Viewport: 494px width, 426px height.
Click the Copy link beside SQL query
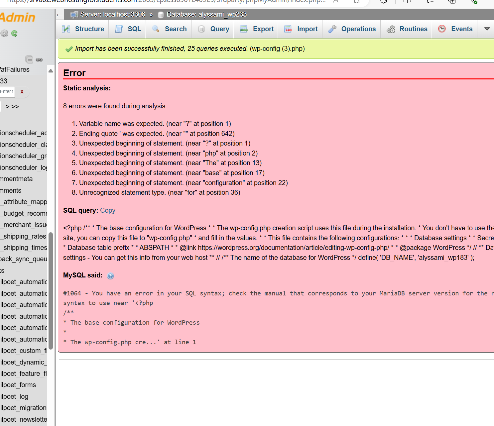(108, 210)
